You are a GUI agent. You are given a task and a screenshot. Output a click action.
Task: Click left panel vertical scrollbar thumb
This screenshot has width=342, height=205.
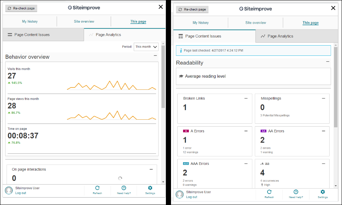(163, 77)
